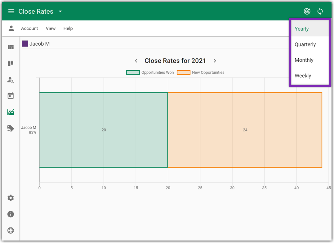Click the goals target icon in the header
334x243 pixels.
click(307, 11)
